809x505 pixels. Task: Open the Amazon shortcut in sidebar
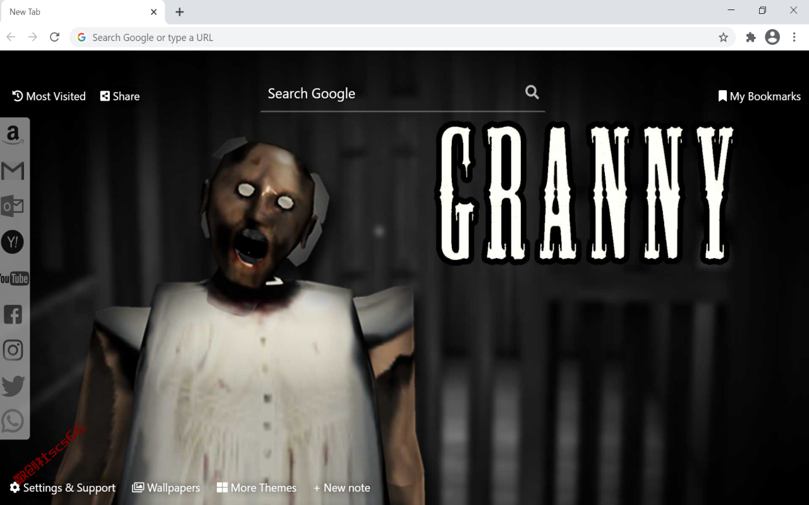pos(13,134)
